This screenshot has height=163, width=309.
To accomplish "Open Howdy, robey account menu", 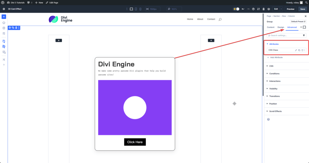I will tap(294, 2).
